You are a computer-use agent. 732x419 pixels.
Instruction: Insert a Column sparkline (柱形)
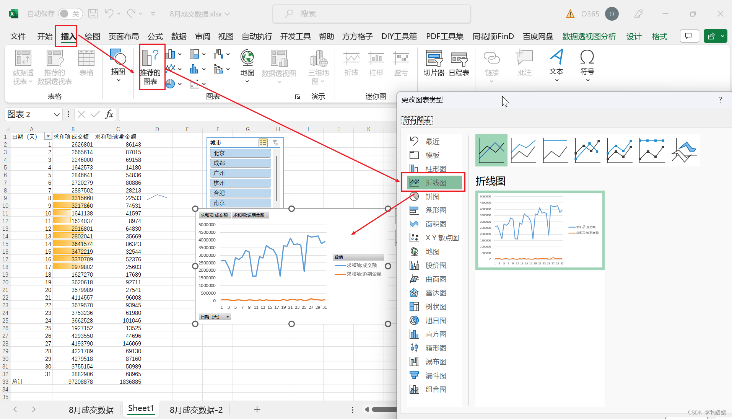[x=376, y=63]
